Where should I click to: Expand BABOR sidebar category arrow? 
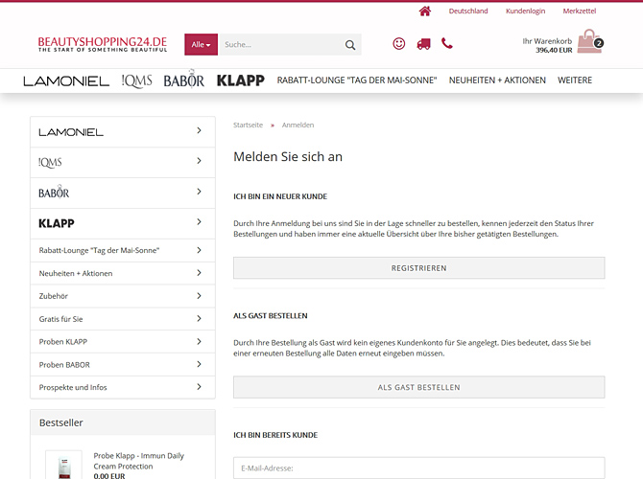[199, 192]
